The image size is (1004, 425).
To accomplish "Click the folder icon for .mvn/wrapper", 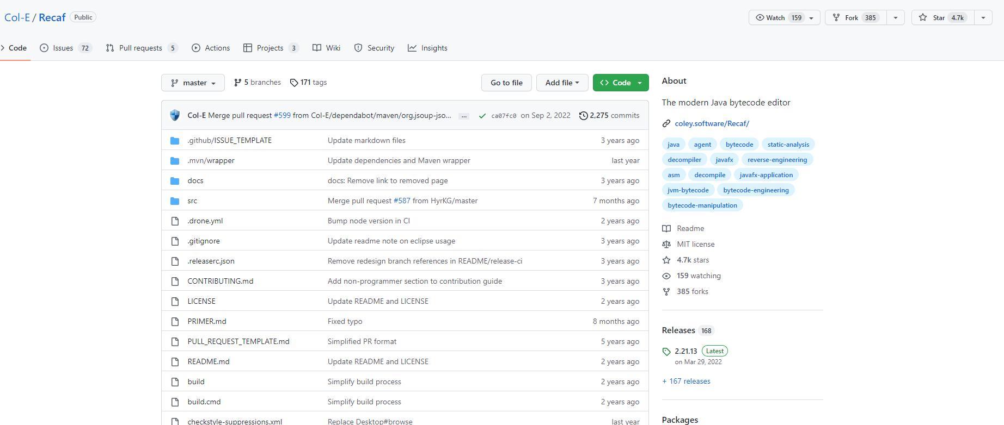I will coord(175,161).
